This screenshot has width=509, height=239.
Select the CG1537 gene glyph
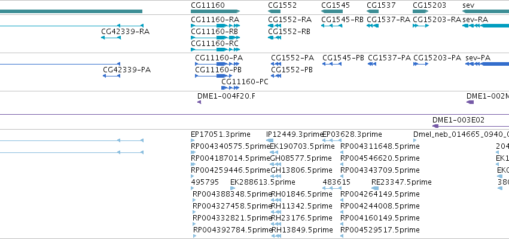tap(373, 11)
